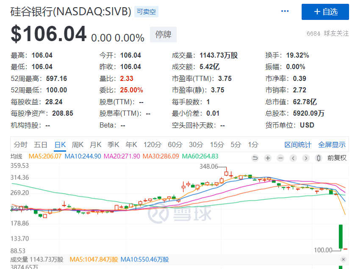The image size is (355, 269).
Task: Select the 五日 five-day tab
Action: (x=41, y=144)
